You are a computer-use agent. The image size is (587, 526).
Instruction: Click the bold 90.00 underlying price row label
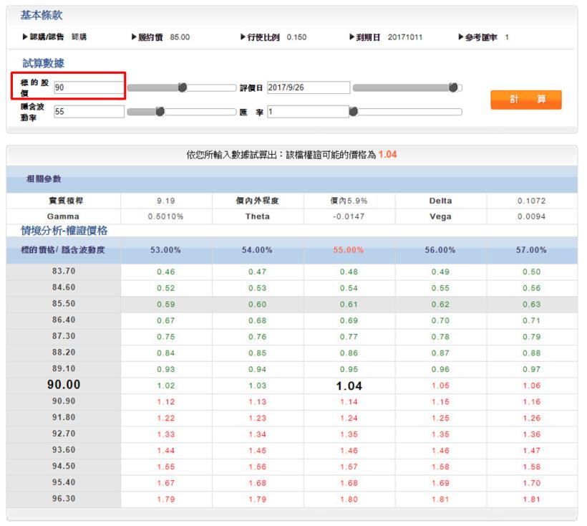pos(64,384)
